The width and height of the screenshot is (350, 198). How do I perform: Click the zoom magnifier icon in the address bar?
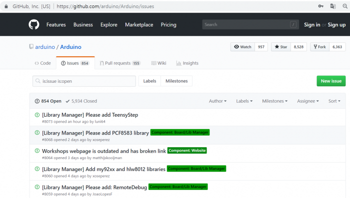pos(345,6)
